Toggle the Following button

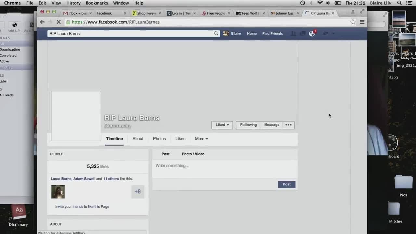click(248, 125)
